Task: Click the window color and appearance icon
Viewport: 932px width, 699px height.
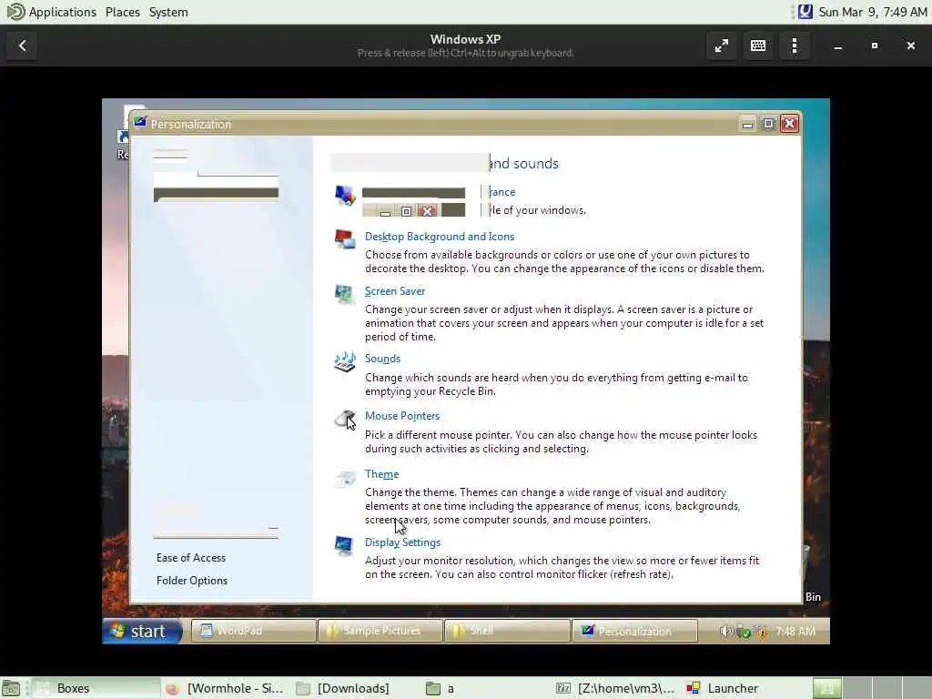Action: tap(345, 195)
